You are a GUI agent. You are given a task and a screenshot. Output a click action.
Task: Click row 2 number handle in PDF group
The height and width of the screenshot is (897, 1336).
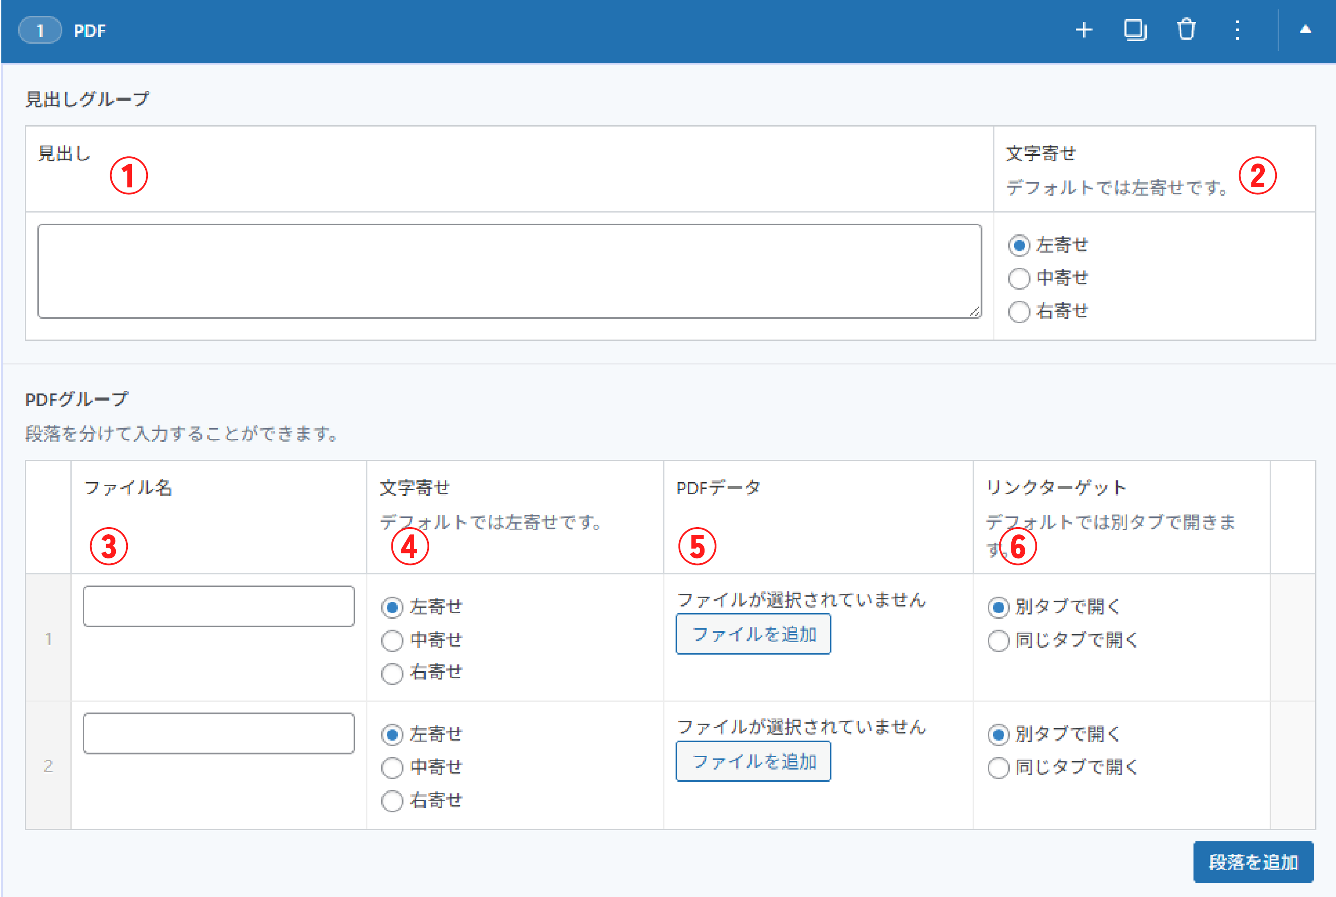[48, 766]
